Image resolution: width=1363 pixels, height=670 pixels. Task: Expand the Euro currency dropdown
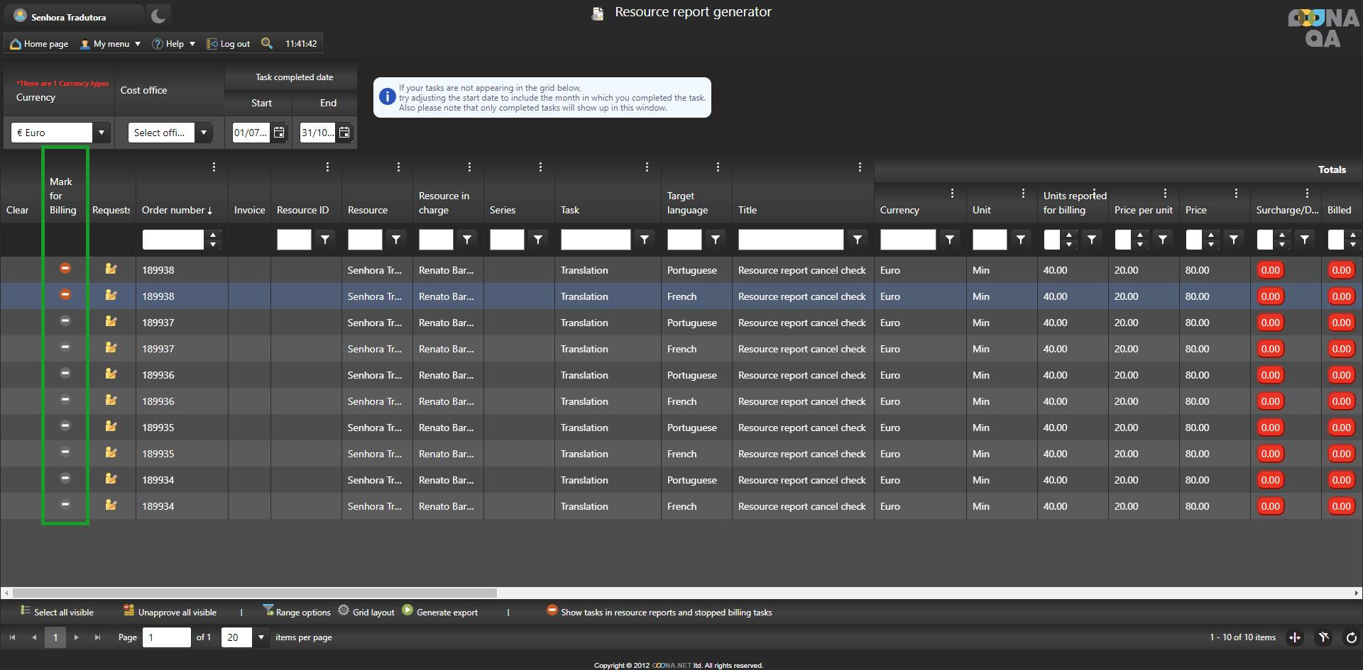tap(102, 133)
